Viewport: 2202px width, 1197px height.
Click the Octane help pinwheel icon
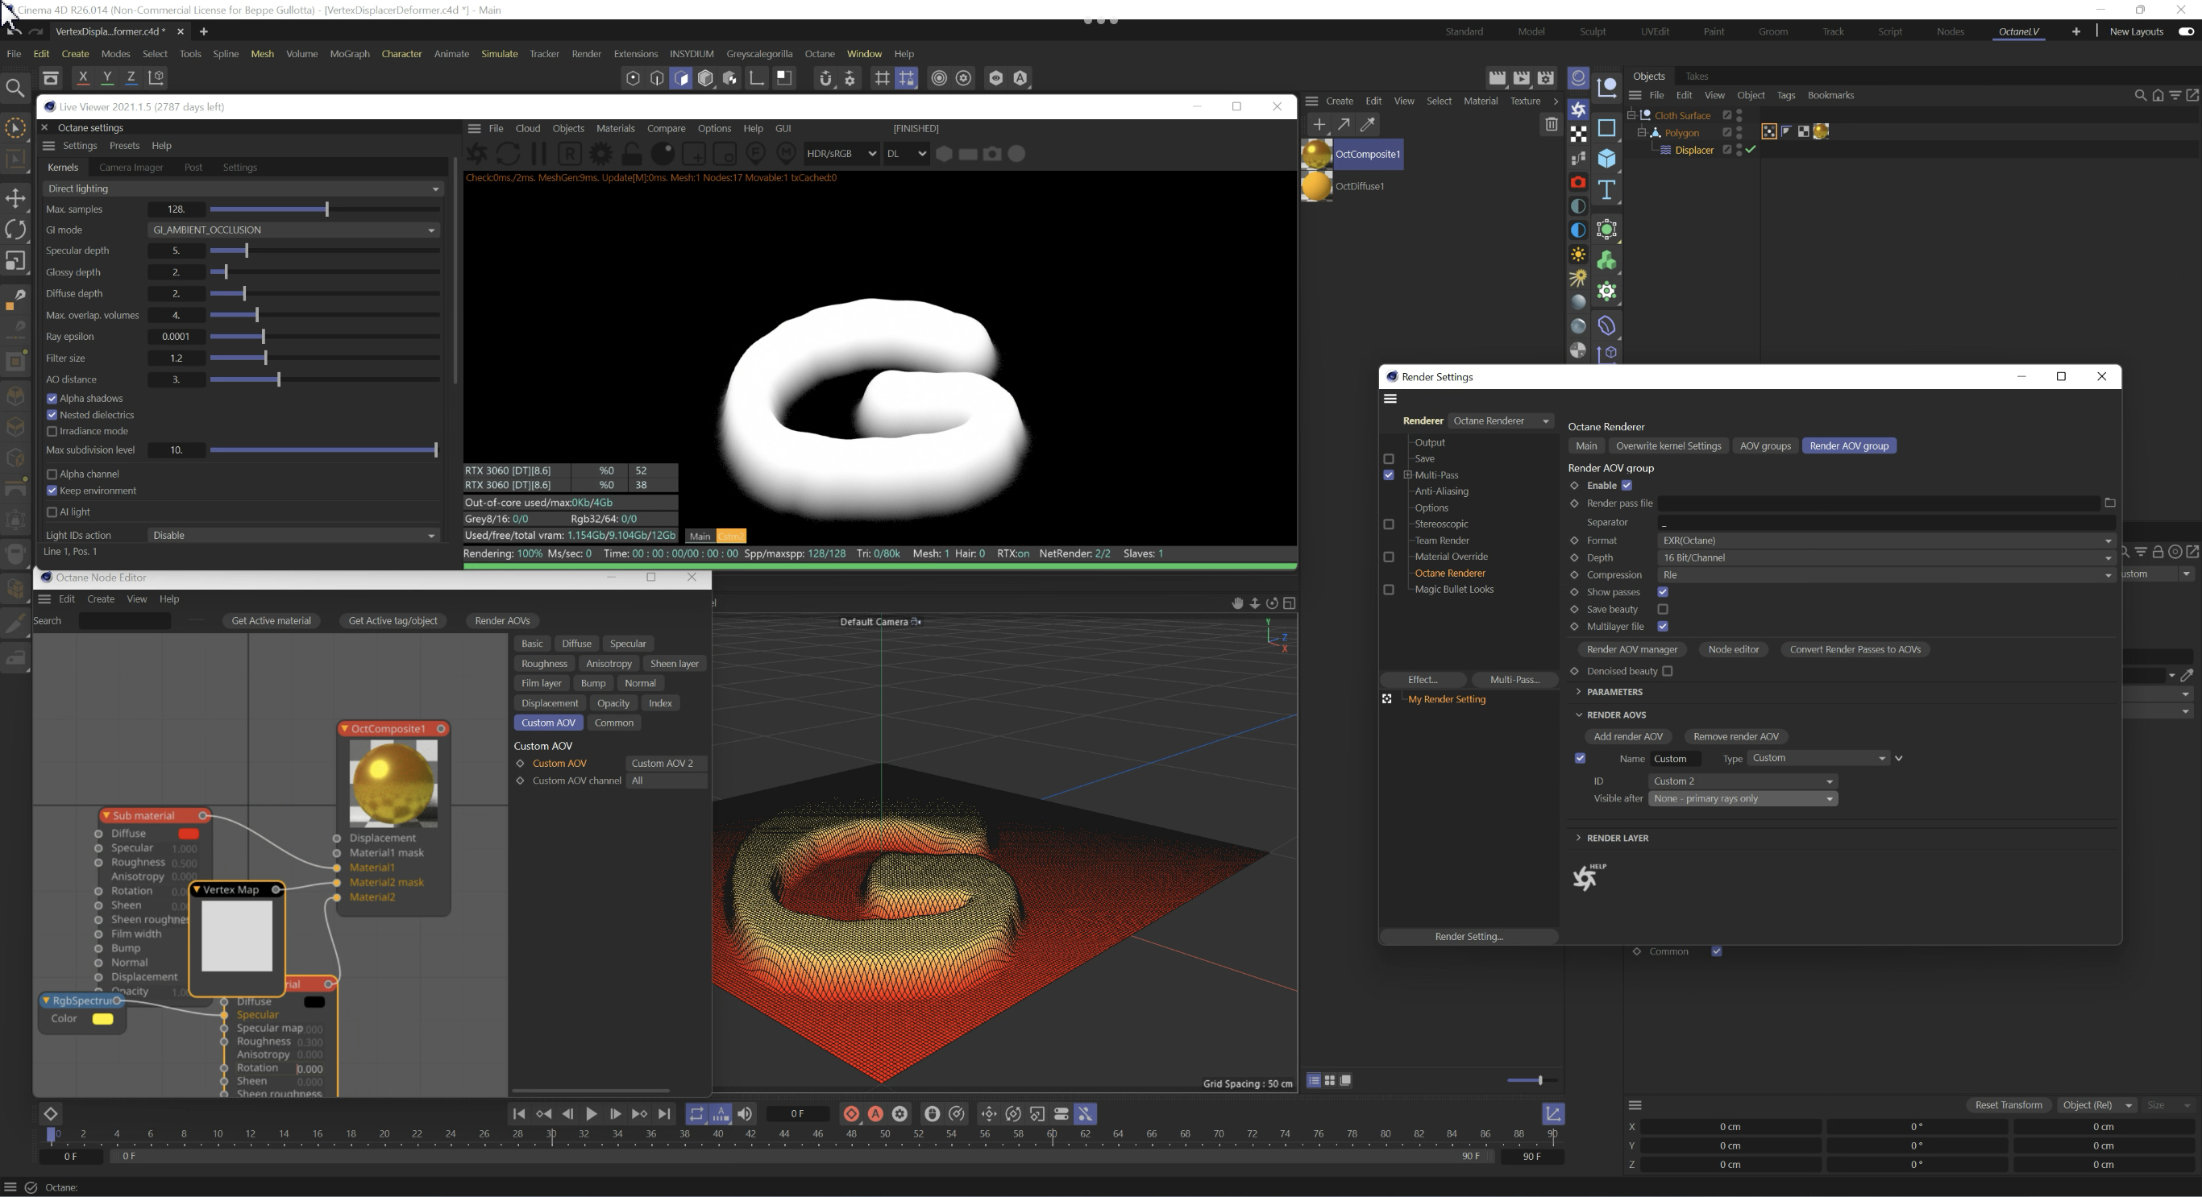[x=1586, y=877]
